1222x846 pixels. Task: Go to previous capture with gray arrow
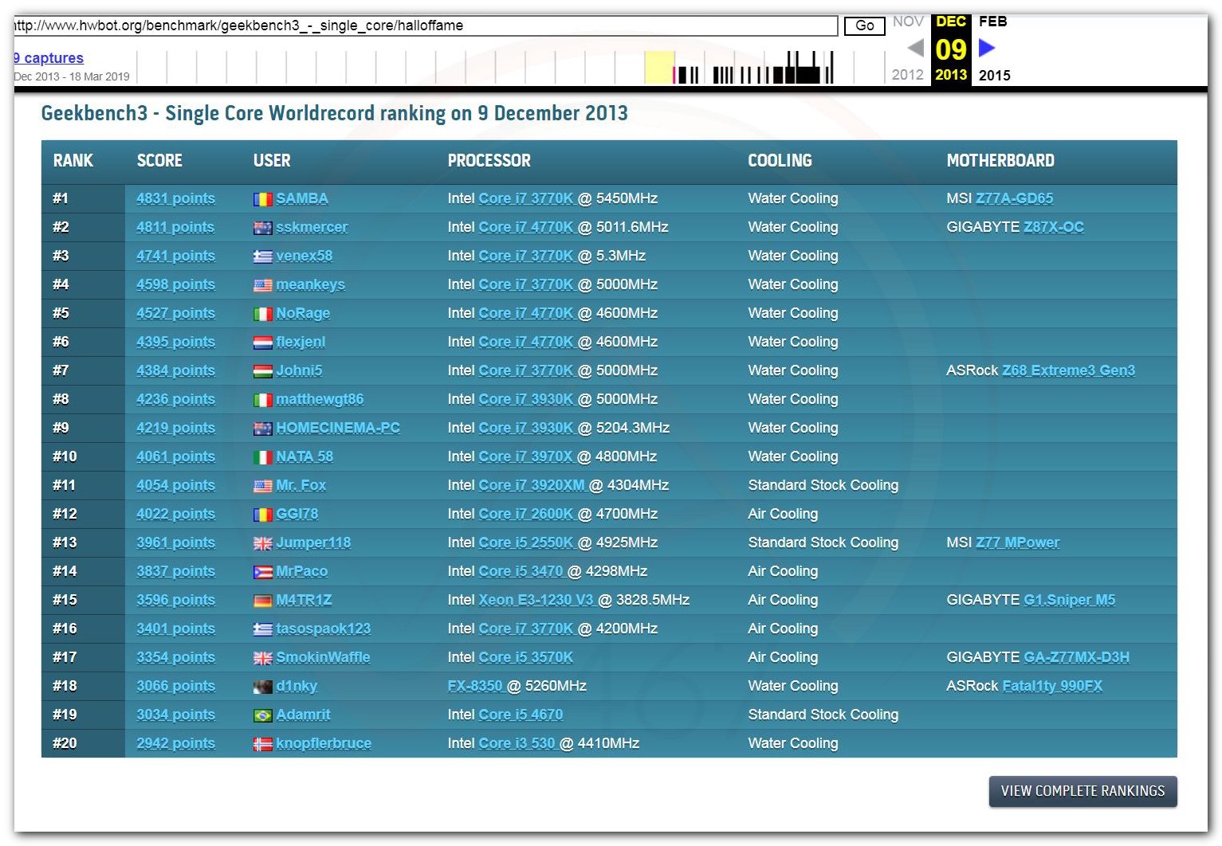pyautogui.click(x=915, y=48)
